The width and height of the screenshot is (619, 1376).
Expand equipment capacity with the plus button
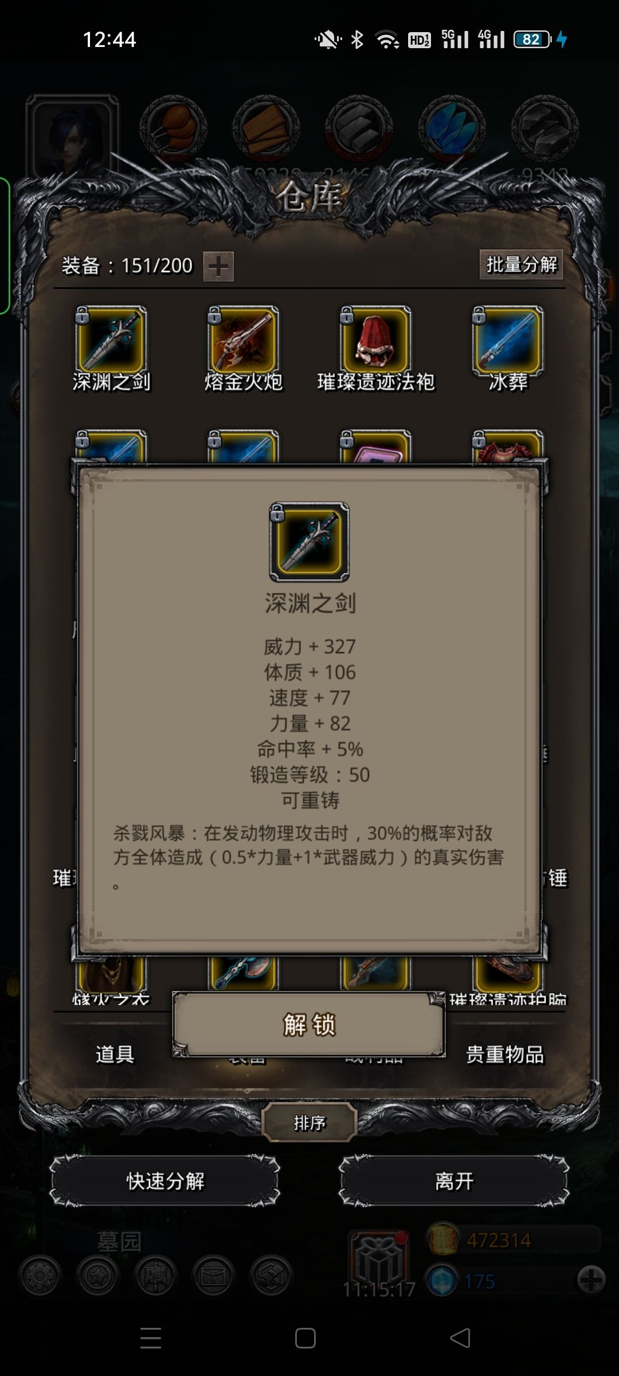click(218, 267)
